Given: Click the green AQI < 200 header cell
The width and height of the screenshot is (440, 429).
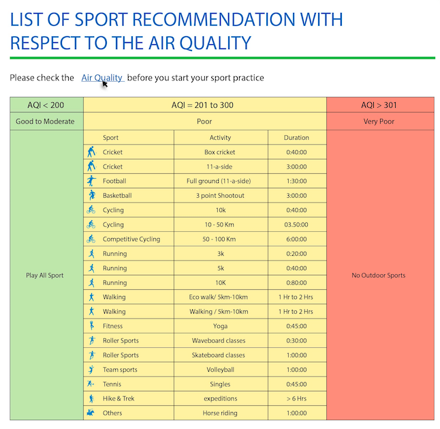Looking at the screenshot, I should (x=46, y=105).
